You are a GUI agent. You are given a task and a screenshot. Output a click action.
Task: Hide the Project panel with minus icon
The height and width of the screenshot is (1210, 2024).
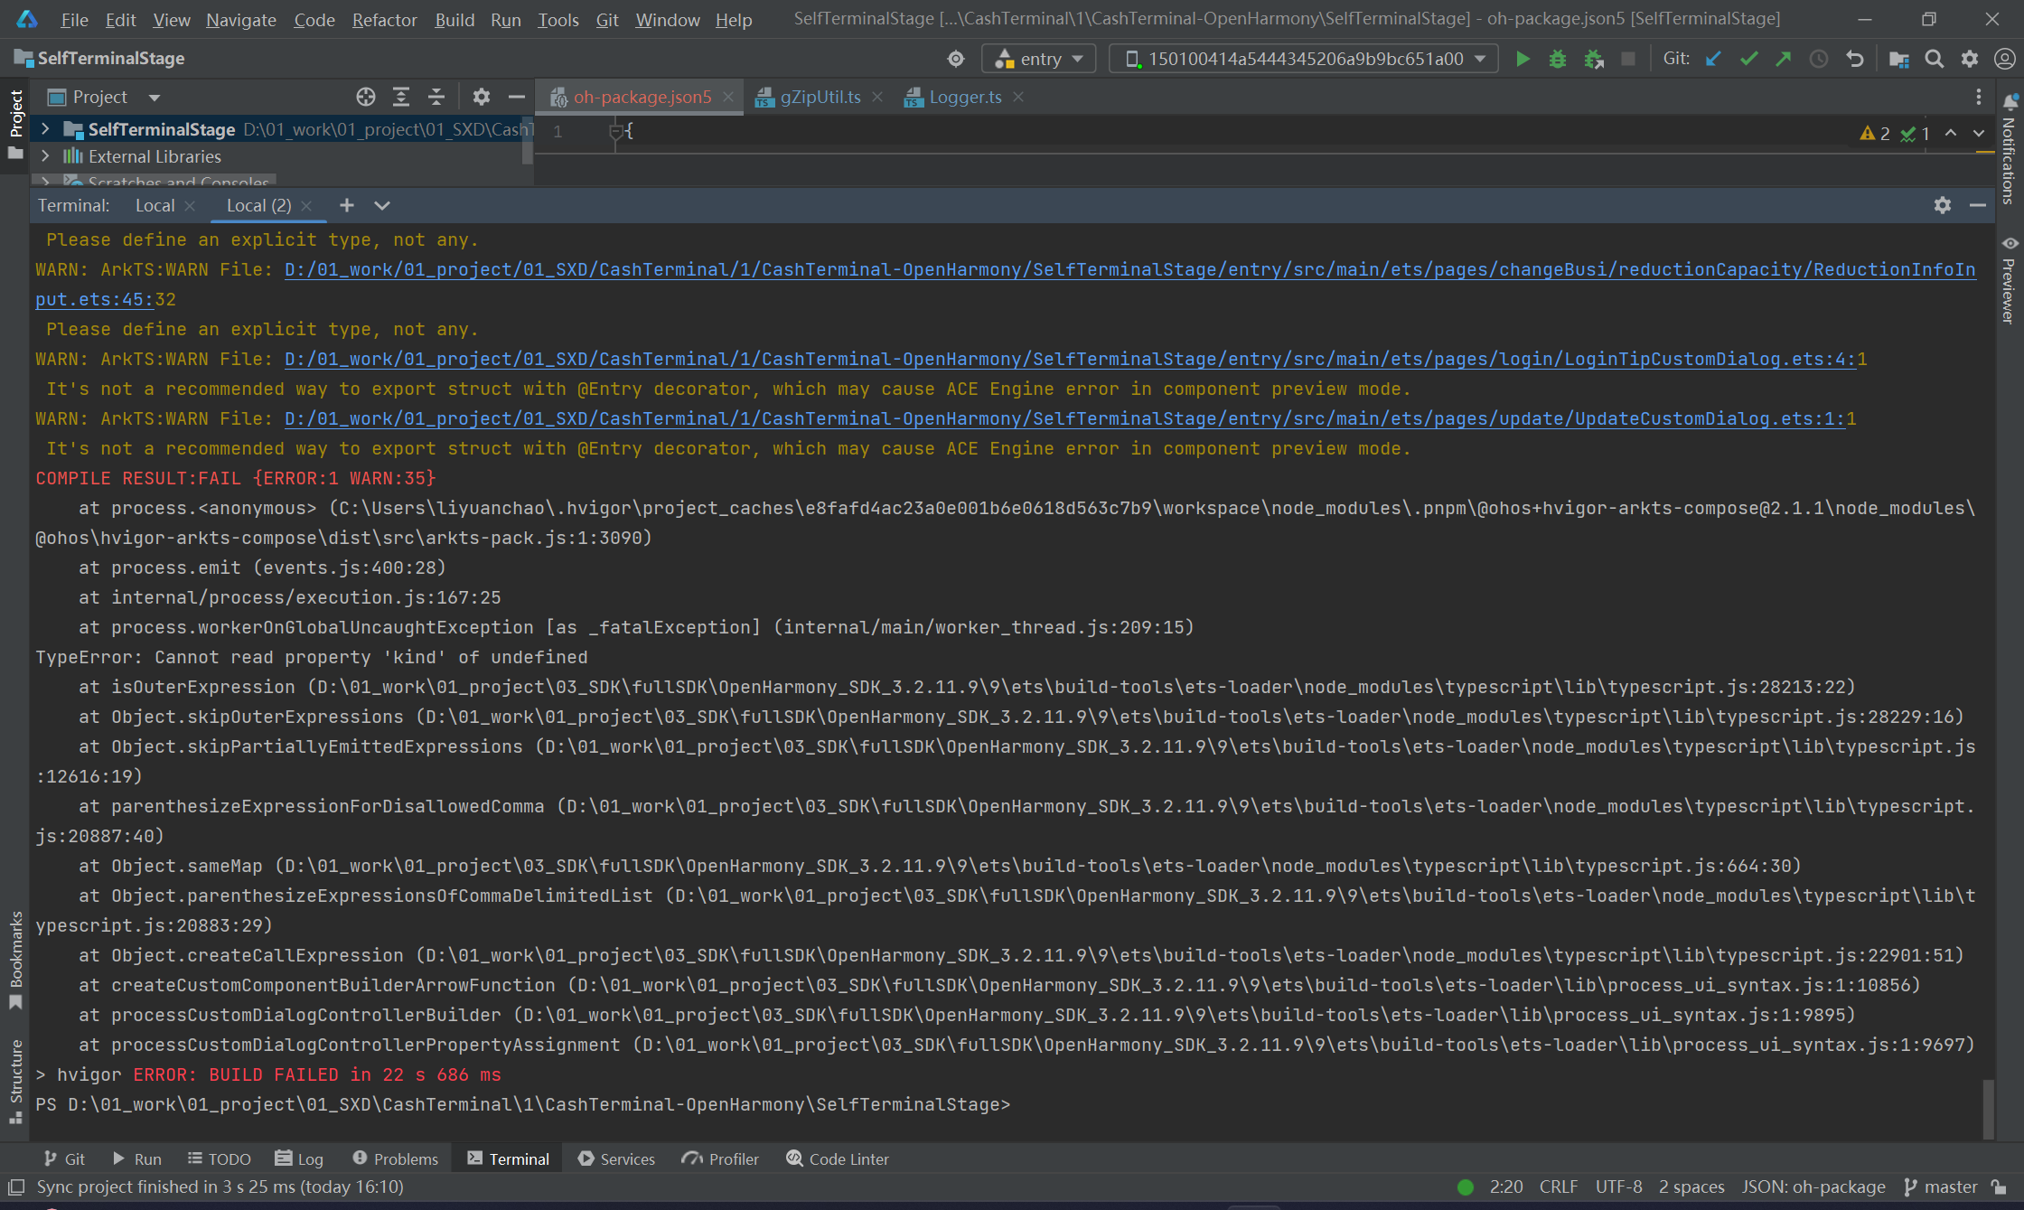[517, 97]
